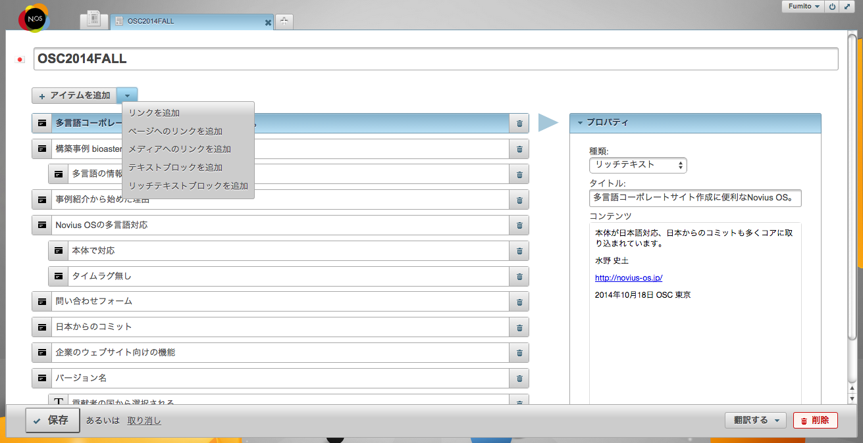Image resolution: width=863 pixels, height=443 pixels.
Task: Choose ページへのリンクを追加 from the menu
Action: (188, 131)
